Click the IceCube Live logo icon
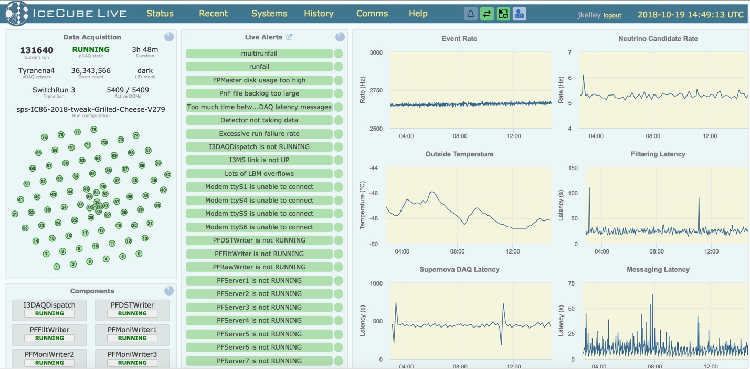This screenshot has height=369, width=750. click(17, 14)
